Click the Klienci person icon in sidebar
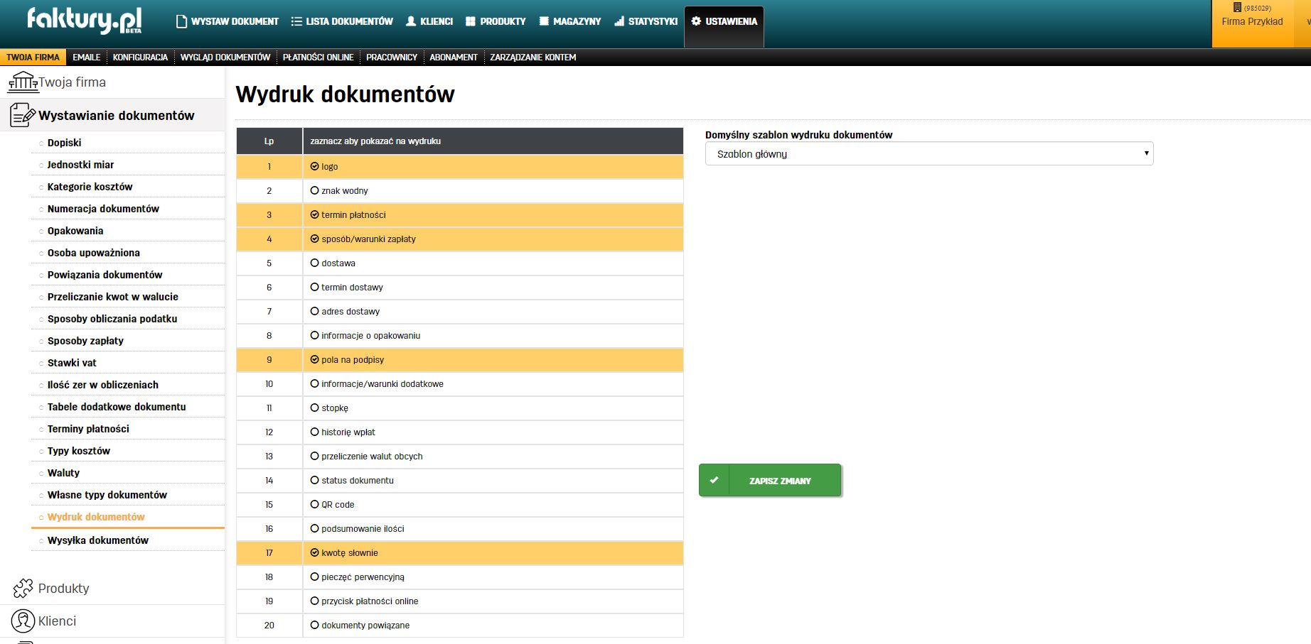The height and width of the screenshot is (644, 1311). pyautogui.click(x=23, y=621)
